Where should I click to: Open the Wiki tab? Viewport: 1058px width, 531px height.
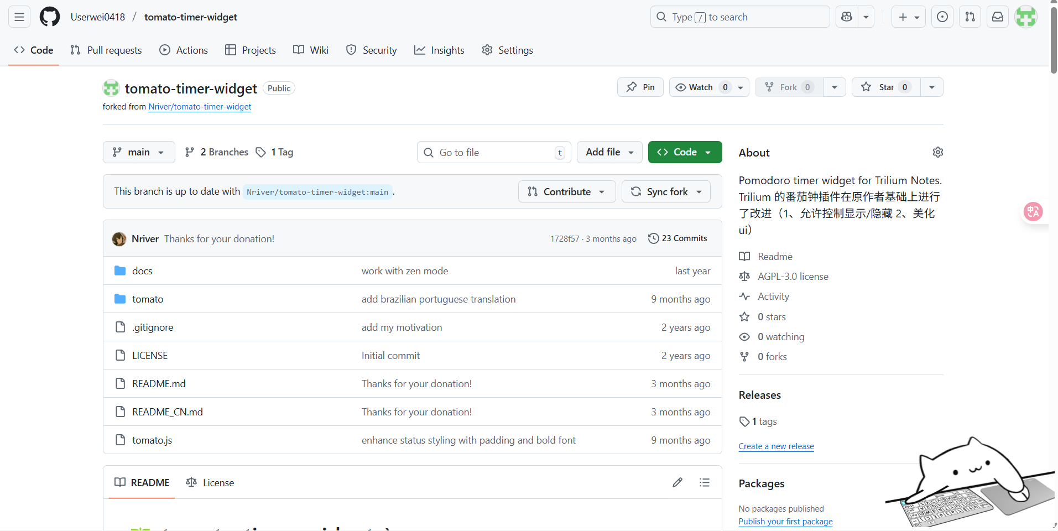(x=311, y=50)
